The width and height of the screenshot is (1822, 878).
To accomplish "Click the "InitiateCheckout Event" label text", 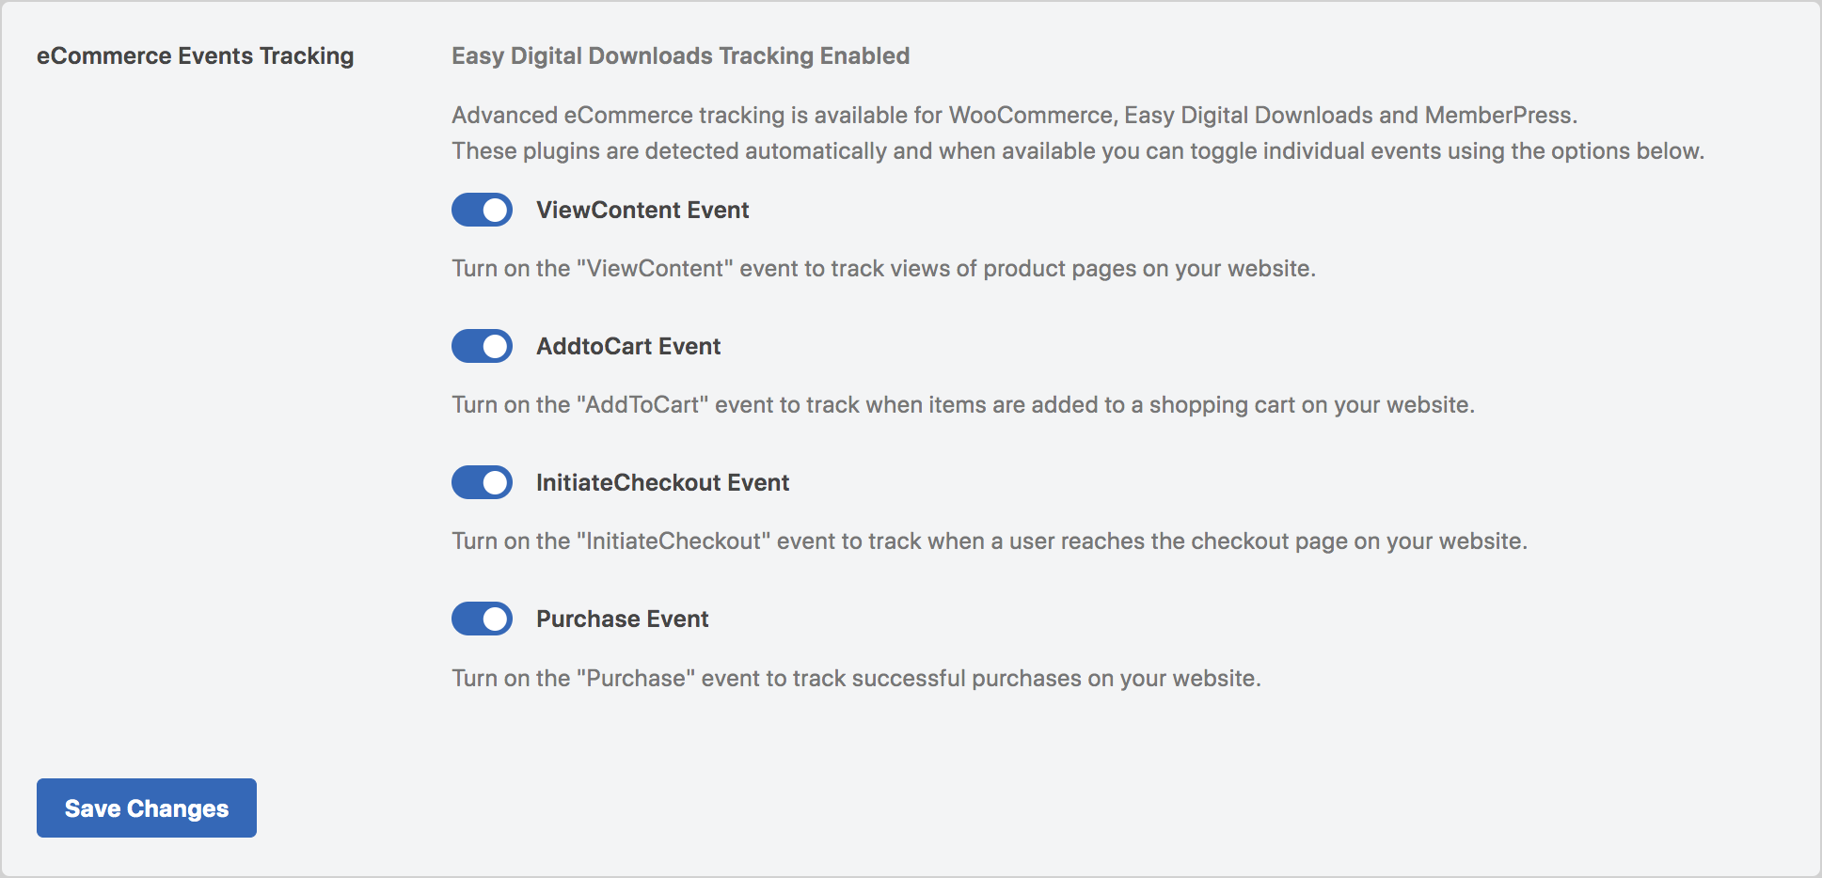I will pos(662,482).
